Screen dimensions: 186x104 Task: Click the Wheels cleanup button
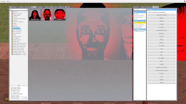(162, 83)
